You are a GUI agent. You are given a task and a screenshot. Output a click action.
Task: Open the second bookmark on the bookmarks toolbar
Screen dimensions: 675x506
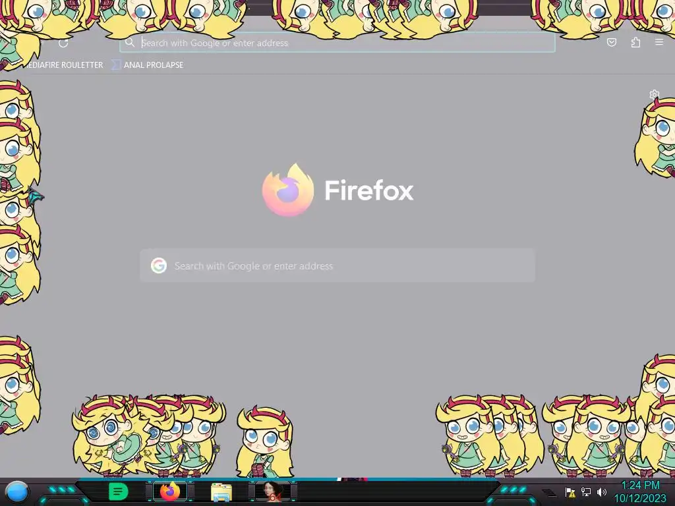pyautogui.click(x=148, y=65)
